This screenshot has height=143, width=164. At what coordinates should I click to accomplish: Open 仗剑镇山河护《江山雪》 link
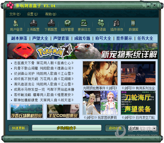click(x=44, y=73)
